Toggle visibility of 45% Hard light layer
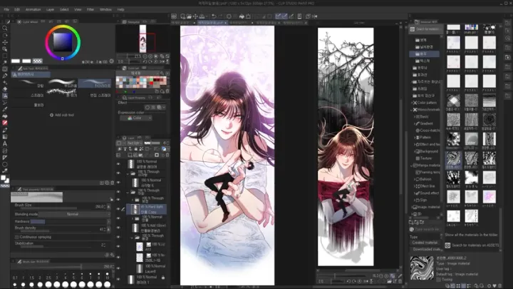Screen dimensions: 513x289 pyautogui.click(x=118, y=209)
